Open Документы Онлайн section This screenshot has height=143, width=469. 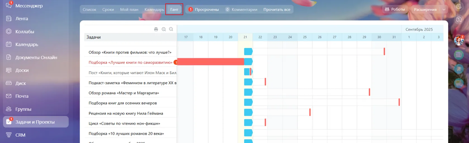coord(36,57)
